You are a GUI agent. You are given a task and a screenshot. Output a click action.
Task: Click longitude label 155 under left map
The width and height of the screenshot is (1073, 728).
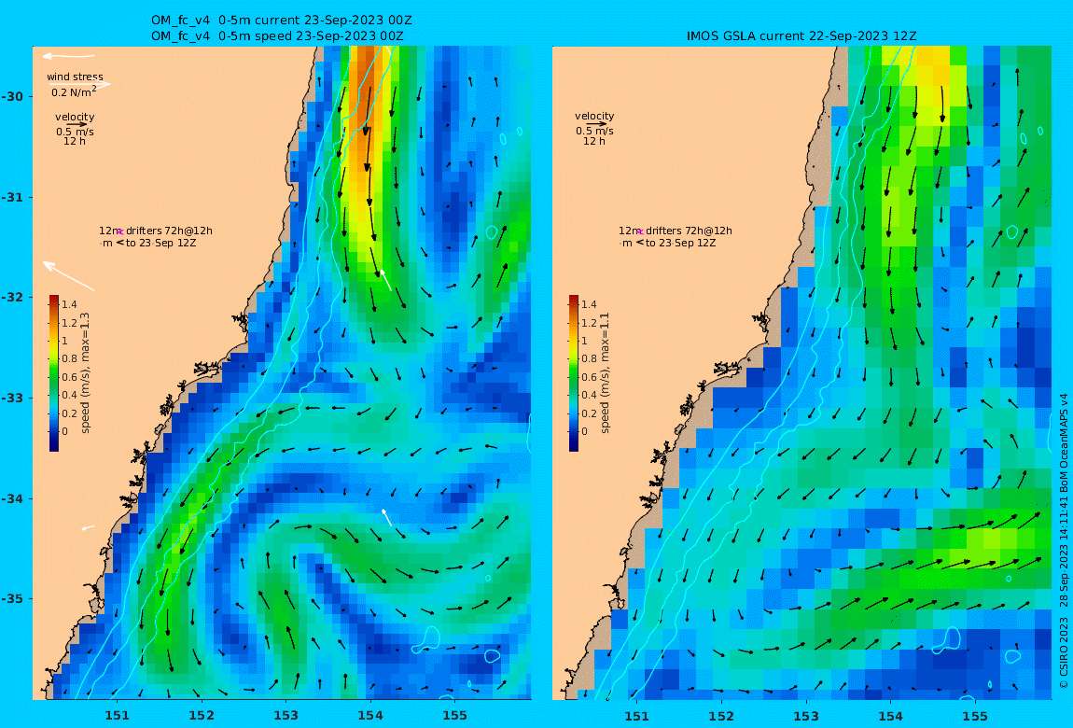click(x=455, y=716)
